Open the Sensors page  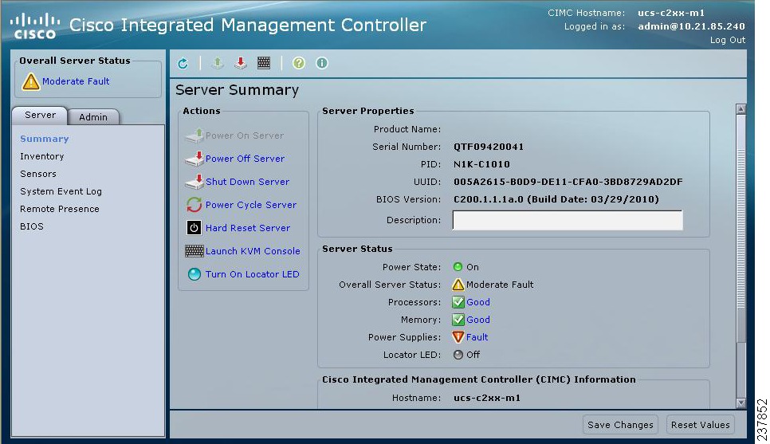(37, 174)
